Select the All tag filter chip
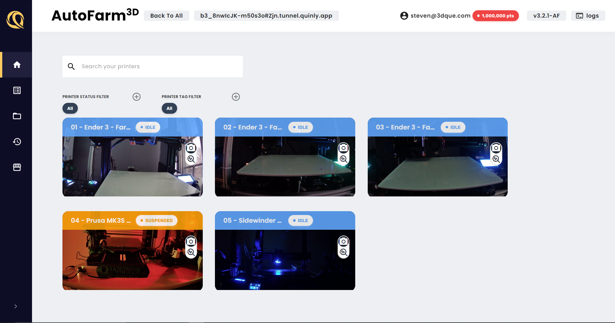Screen dimensions: 615x323 [x=169, y=108]
